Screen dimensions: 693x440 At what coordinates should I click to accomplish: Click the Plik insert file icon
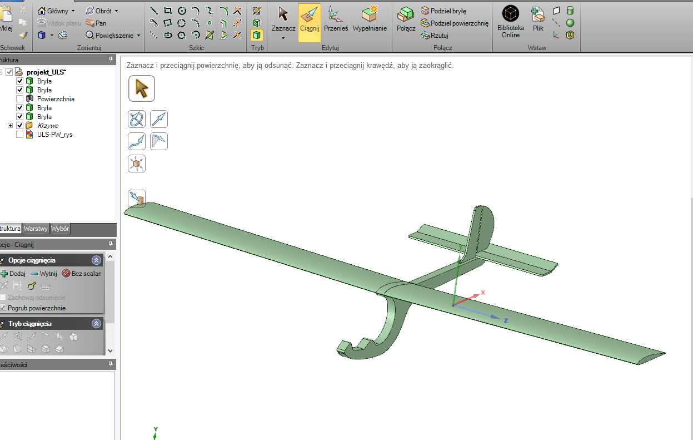click(x=537, y=22)
